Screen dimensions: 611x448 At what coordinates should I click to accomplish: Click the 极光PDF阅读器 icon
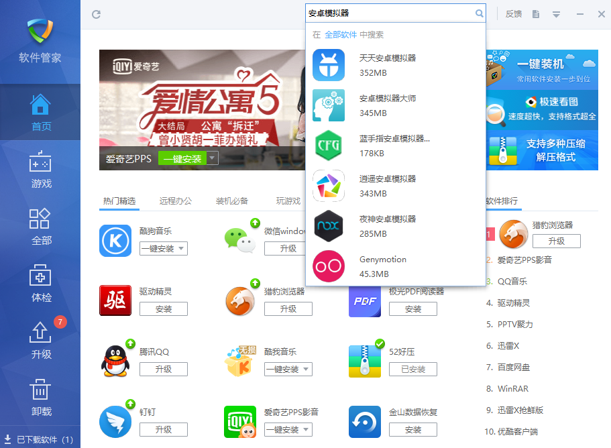click(365, 302)
